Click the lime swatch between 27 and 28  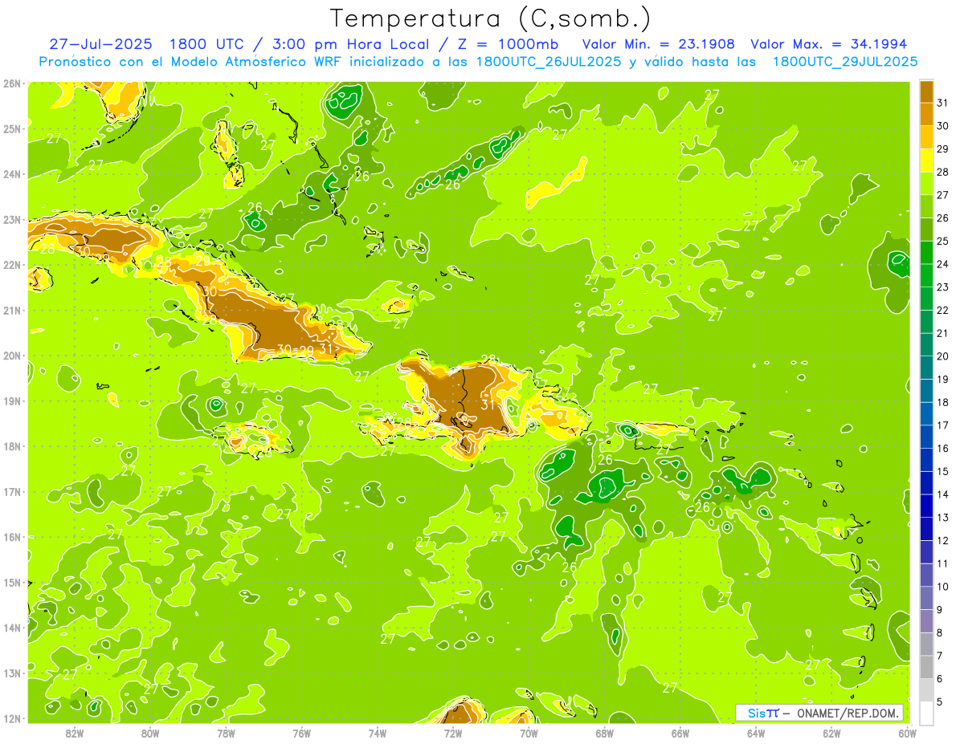927,183
